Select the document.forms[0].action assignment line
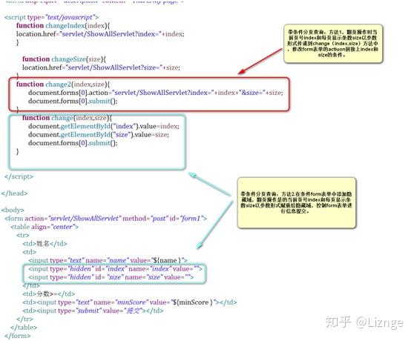Viewport: 414px width, 341px height. coord(156,93)
